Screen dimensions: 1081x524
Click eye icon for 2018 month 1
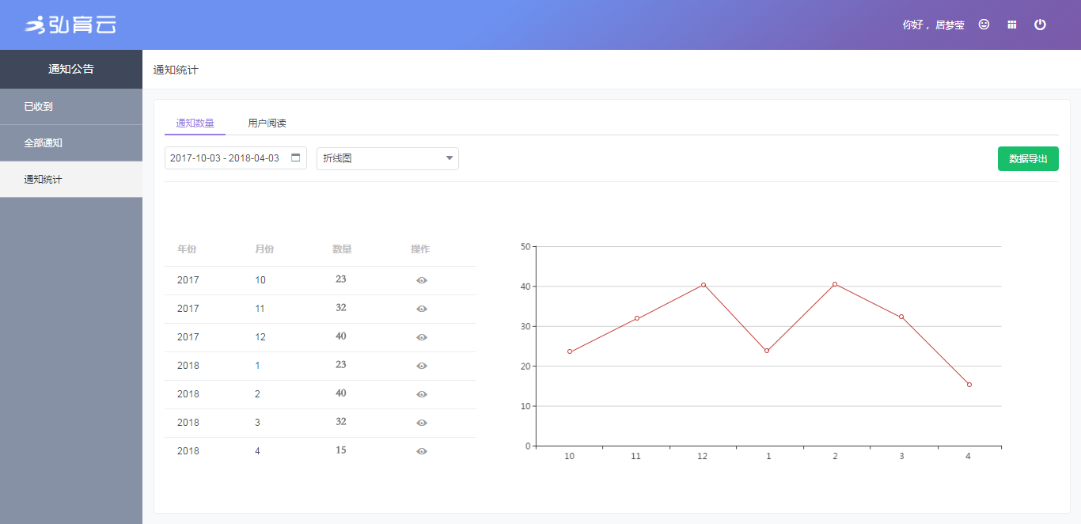click(x=422, y=366)
